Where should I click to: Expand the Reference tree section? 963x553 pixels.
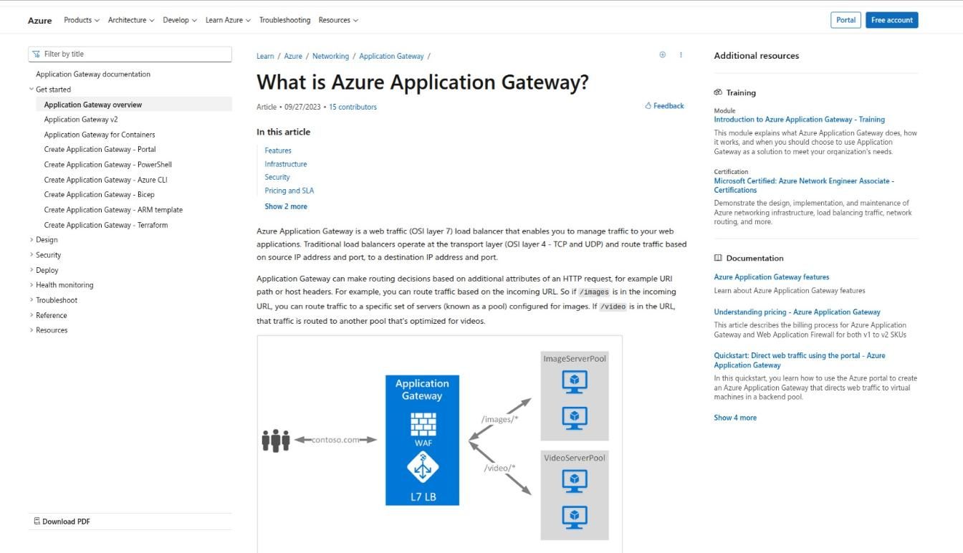coord(48,315)
